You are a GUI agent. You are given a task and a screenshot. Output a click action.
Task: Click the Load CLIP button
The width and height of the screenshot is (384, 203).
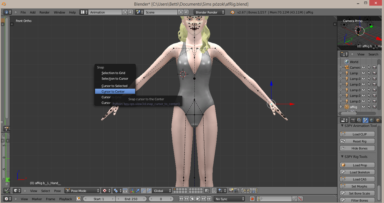pos(357,134)
